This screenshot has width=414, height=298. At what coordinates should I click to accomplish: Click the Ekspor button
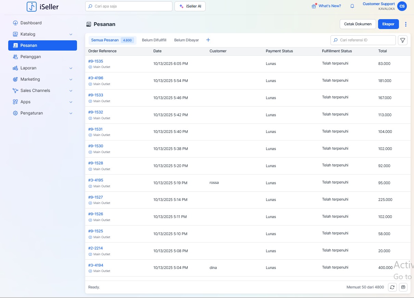388,24
